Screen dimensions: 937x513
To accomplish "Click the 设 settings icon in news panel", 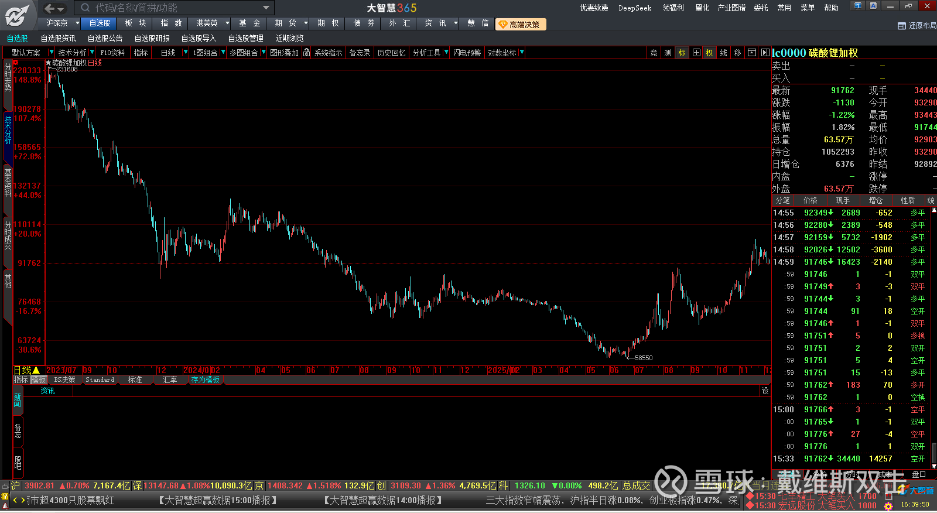I will point(765,391).
